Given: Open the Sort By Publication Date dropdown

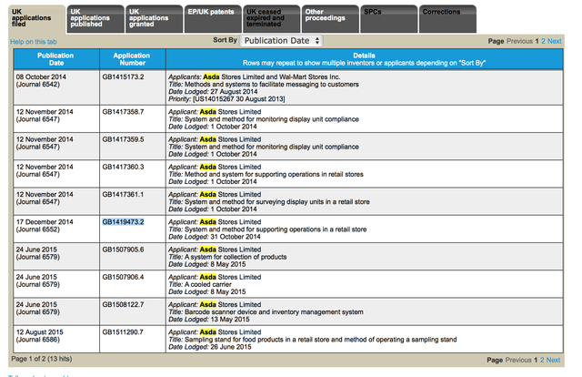Looking at the screenshot, I should (x=281, y=41).
